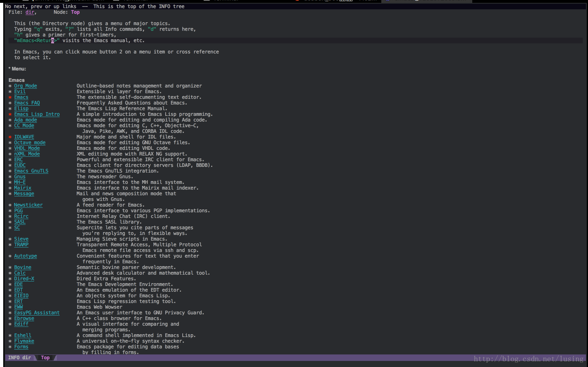Click text 'Semantic bovine parser development.'

126,267
